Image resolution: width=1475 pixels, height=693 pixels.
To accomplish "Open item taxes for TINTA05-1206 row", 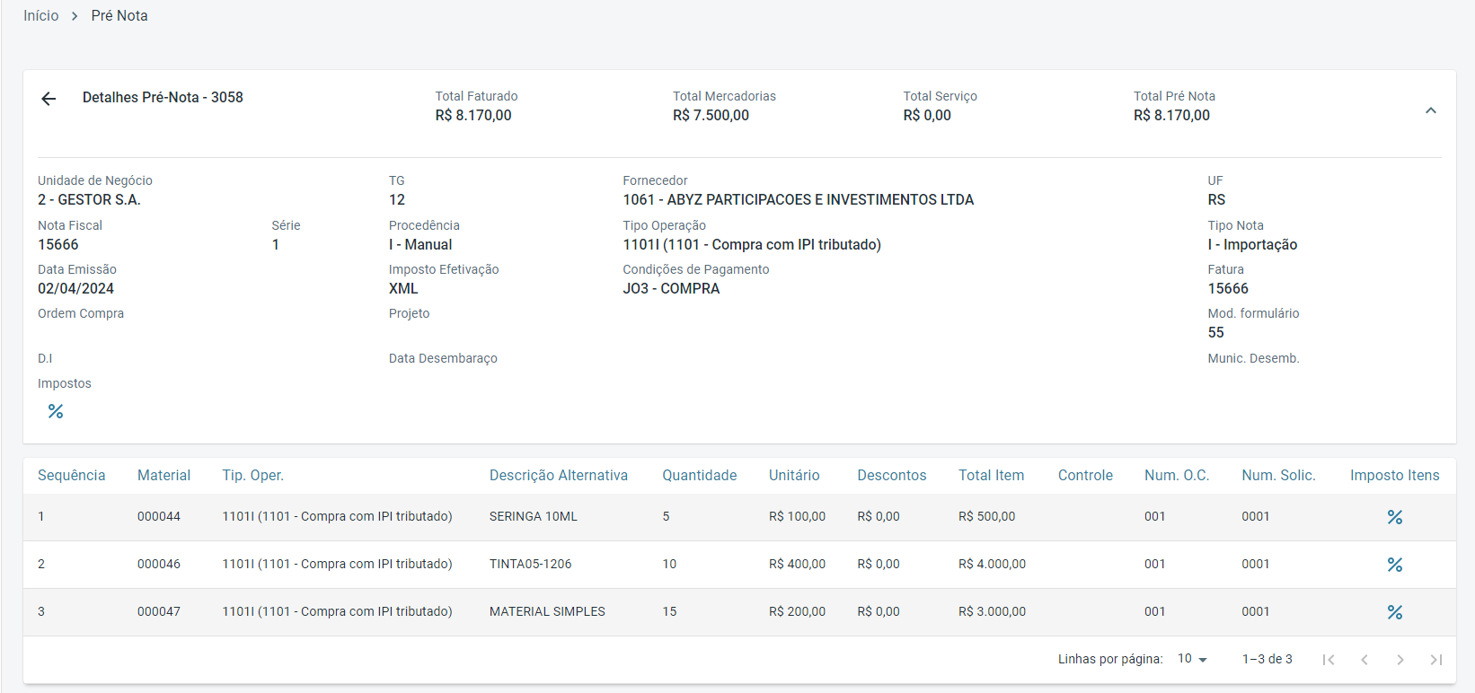I will (x=1394, y=565).
